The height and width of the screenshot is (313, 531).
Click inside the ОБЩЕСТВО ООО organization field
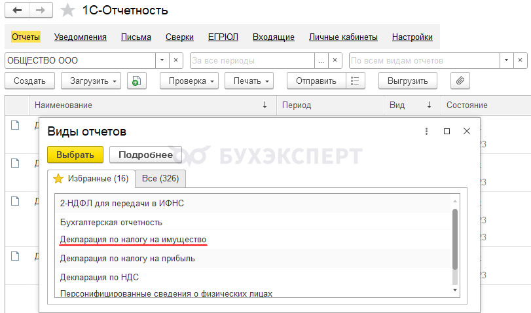(81, 60)
